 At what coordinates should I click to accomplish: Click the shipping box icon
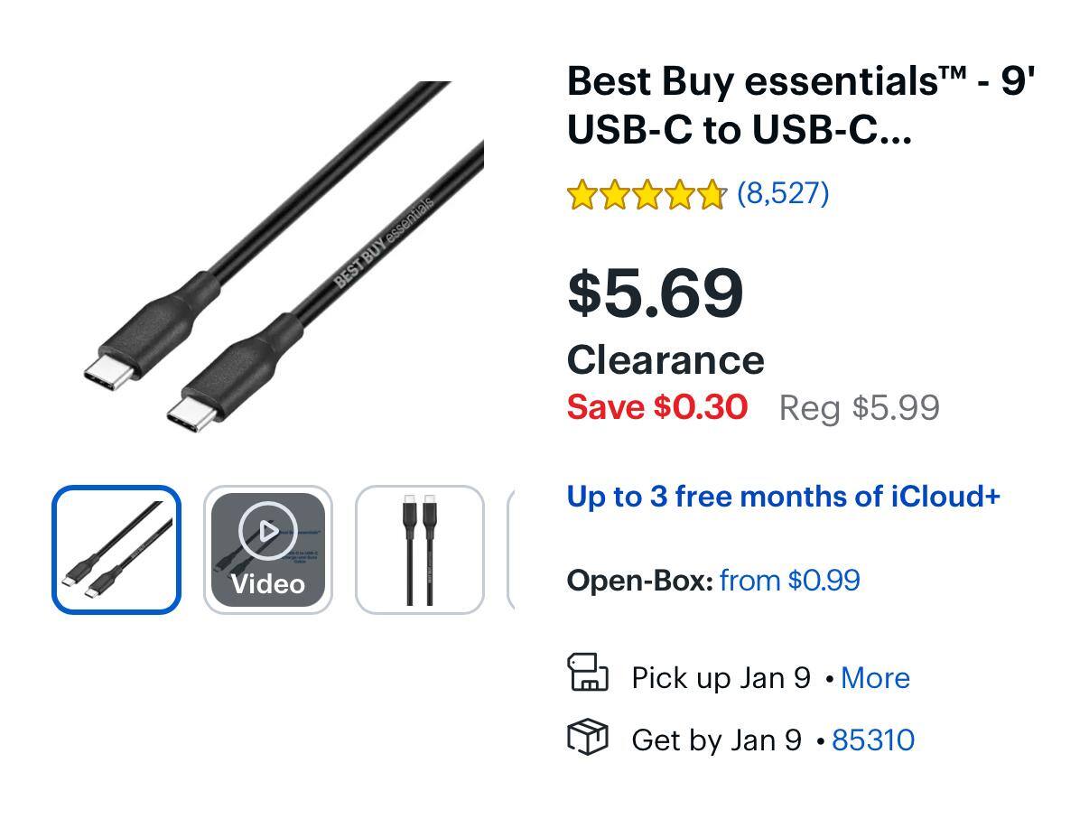click(x=588, y=738)
